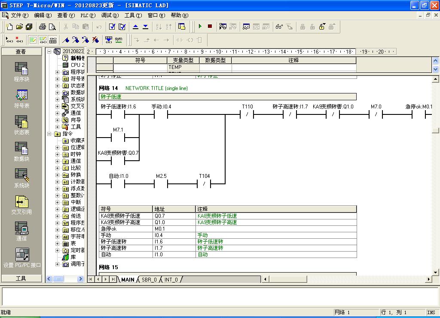Click the sym create symbol table icon
440x318 pixels.
pyautogui.click(x=119, y=40)
